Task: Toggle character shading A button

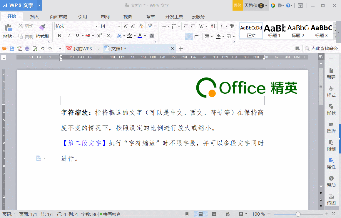Action: point(152,36)
